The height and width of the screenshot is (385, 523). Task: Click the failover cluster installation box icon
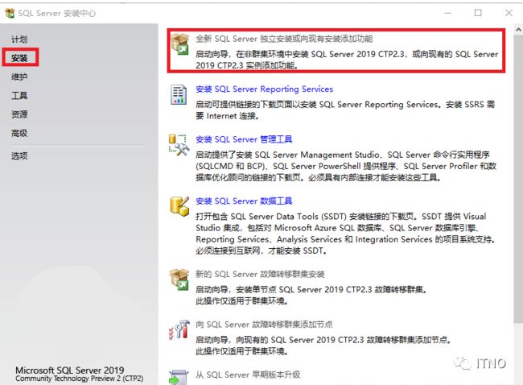click(x=179, y=279)
